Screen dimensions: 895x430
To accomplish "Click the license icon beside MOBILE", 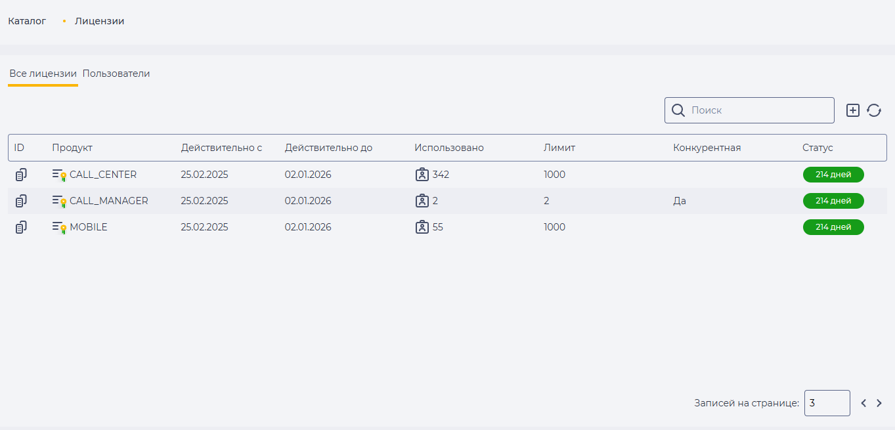I will pos(60,228).
